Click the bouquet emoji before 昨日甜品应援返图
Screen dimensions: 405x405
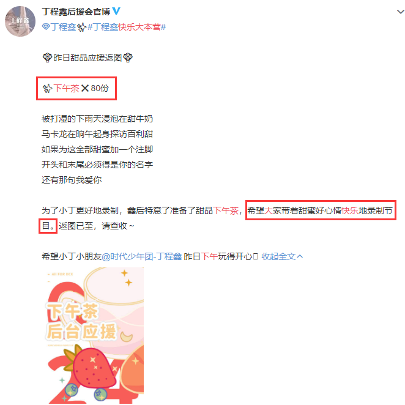point(47,58)
